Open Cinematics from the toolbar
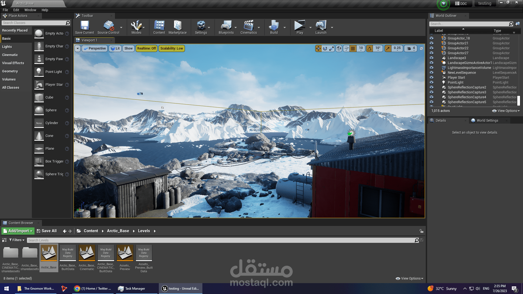The height and width of the screenshot is (294, 523). pyautogui.click(x=248, y=27)
